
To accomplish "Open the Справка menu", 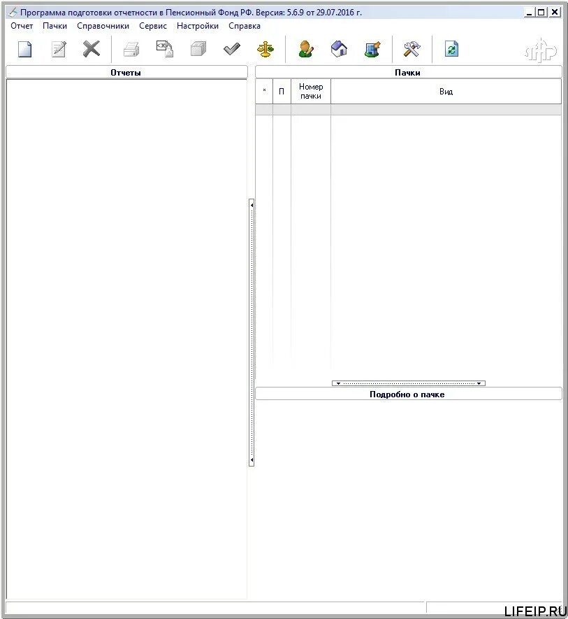I will tap(245, 26).
